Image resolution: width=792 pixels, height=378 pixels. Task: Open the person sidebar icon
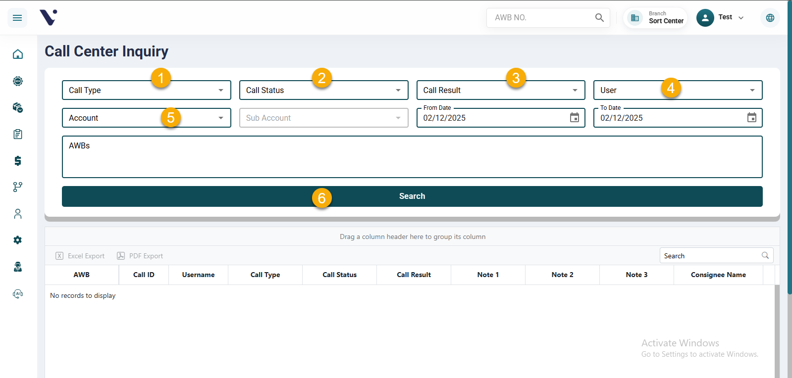click(18, 214)
